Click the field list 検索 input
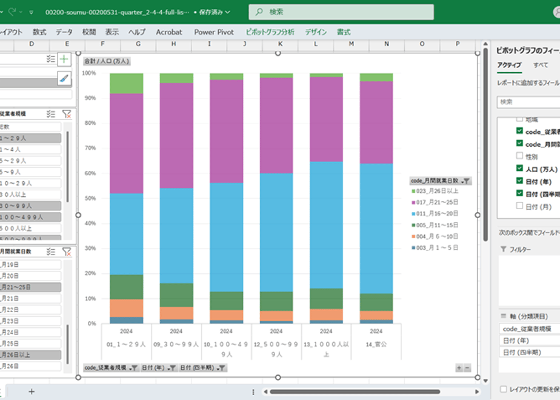560x400 pixels. 528,102
